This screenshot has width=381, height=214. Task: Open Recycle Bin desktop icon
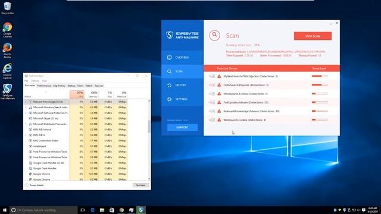(x=7, y=8)
